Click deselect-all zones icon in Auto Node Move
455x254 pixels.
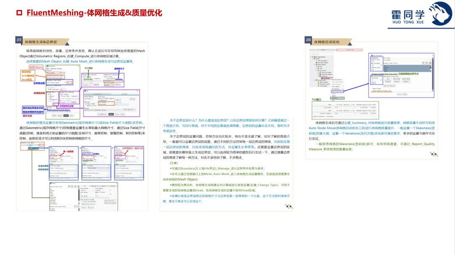tap(427, 63)
